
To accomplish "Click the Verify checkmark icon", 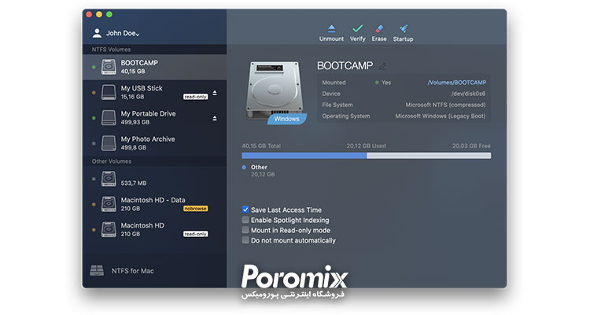I will tap(358, 29).
